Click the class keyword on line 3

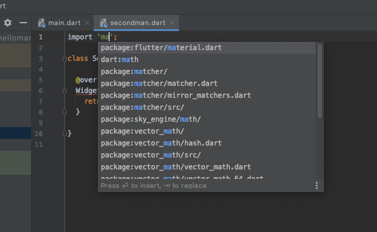78,58
